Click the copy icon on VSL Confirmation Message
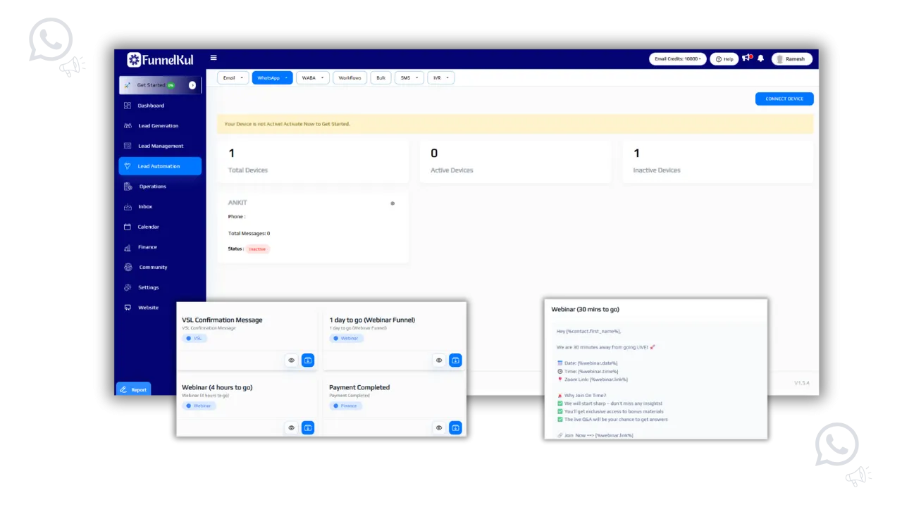902x507 pixels. (308, 360)
